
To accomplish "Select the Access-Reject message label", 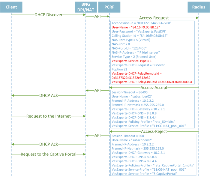I will pos(154,131).
